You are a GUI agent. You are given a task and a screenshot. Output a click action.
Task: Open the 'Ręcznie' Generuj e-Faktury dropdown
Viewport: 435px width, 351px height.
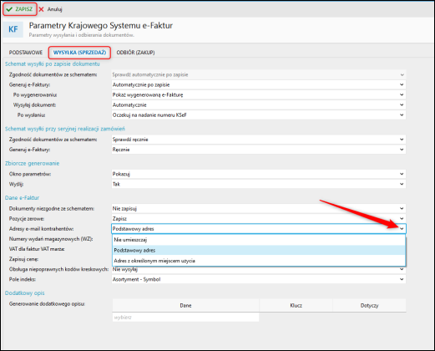point(259,150)
